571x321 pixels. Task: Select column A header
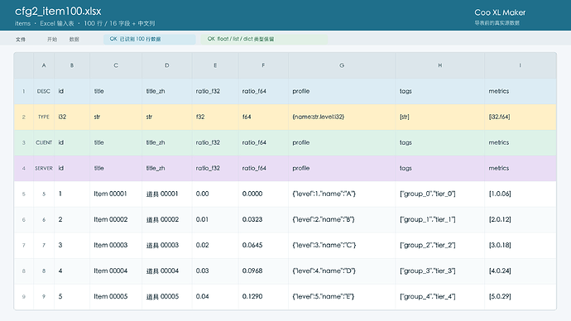pos(44,65)
